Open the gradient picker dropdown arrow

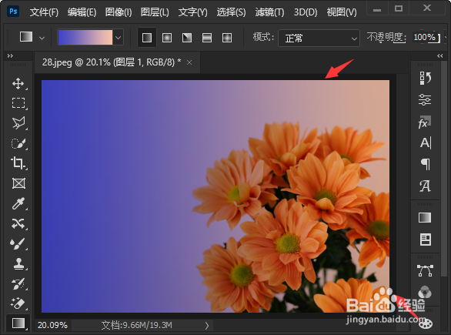coord(119,38)
